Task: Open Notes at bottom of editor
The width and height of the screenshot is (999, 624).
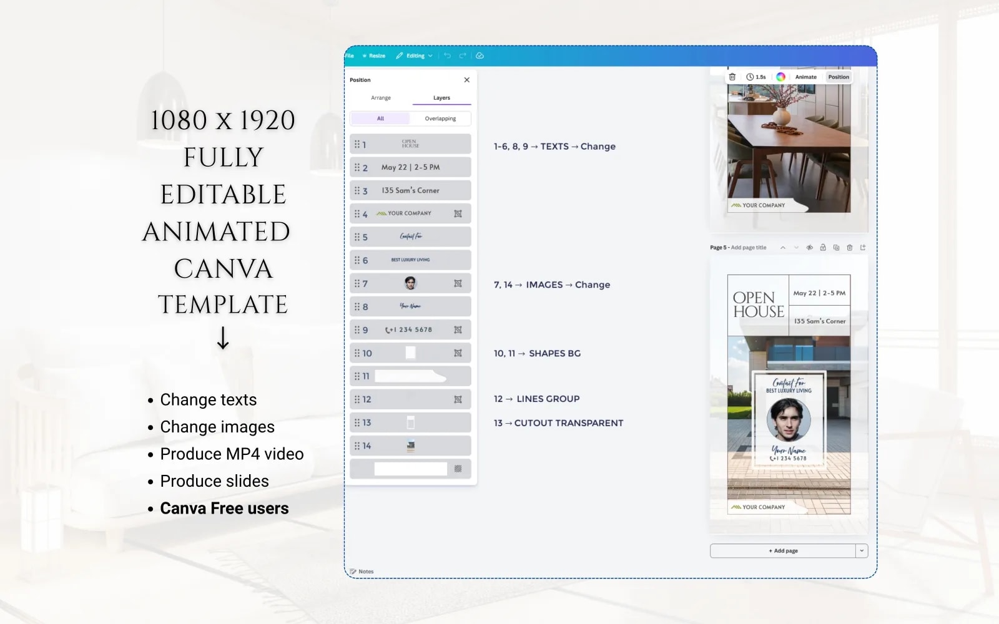Action: coord(362,572)
